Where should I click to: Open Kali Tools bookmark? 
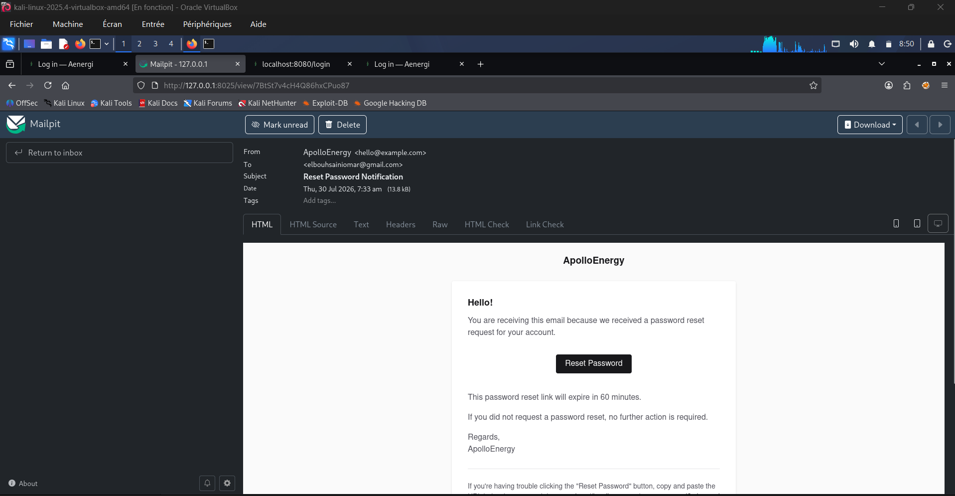point(111,103)
